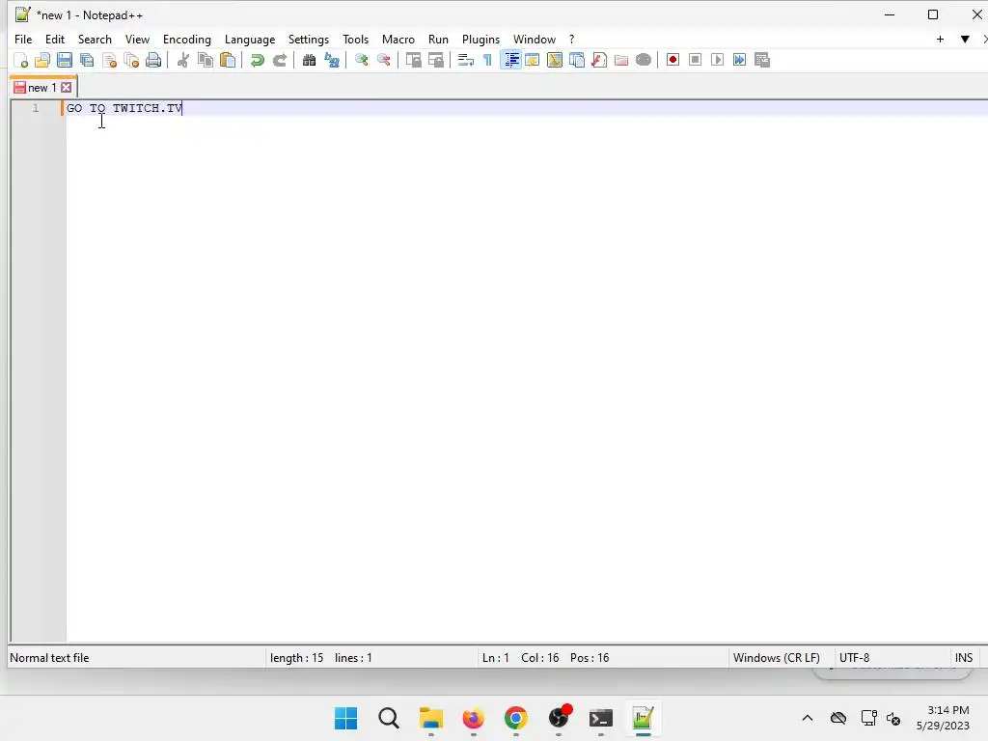Print the document using the printer icon
Viewport: 988px width, 741px height.
[153, 60]
